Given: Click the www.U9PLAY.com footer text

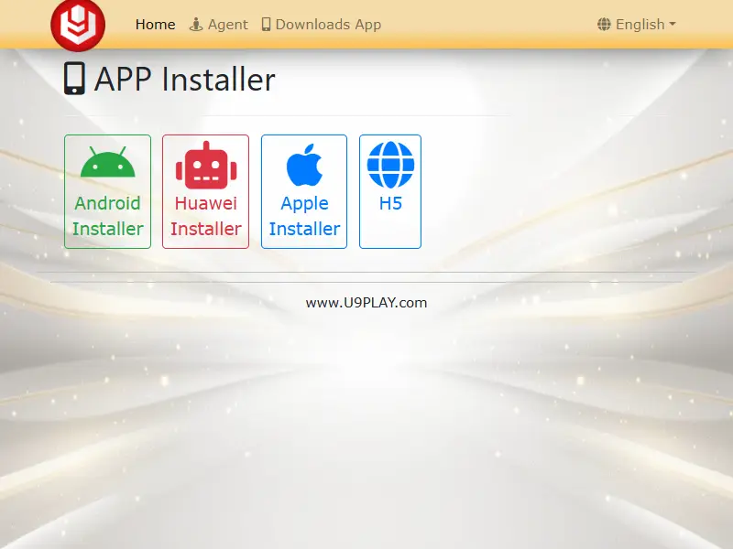Looking at the screenshot, I should pos(366,303).
